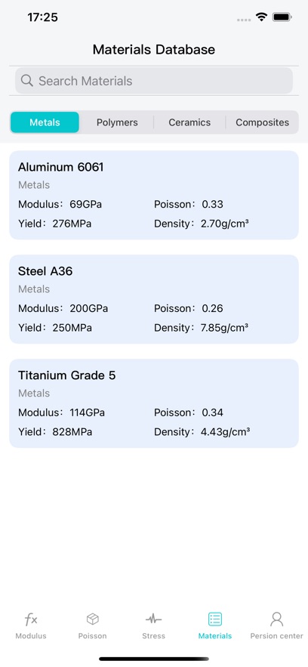The image size is (308, 667).
Task: Tap the Aluminum 6061 density value
Action: (225, 224)
